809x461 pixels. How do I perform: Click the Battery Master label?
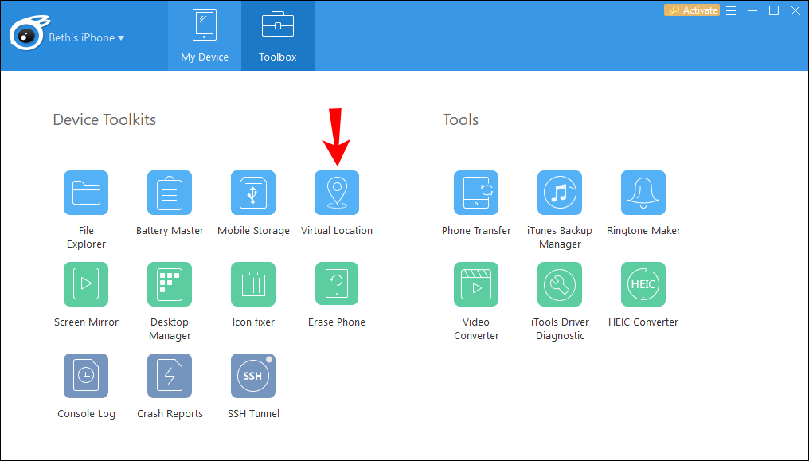coord(170,231)
